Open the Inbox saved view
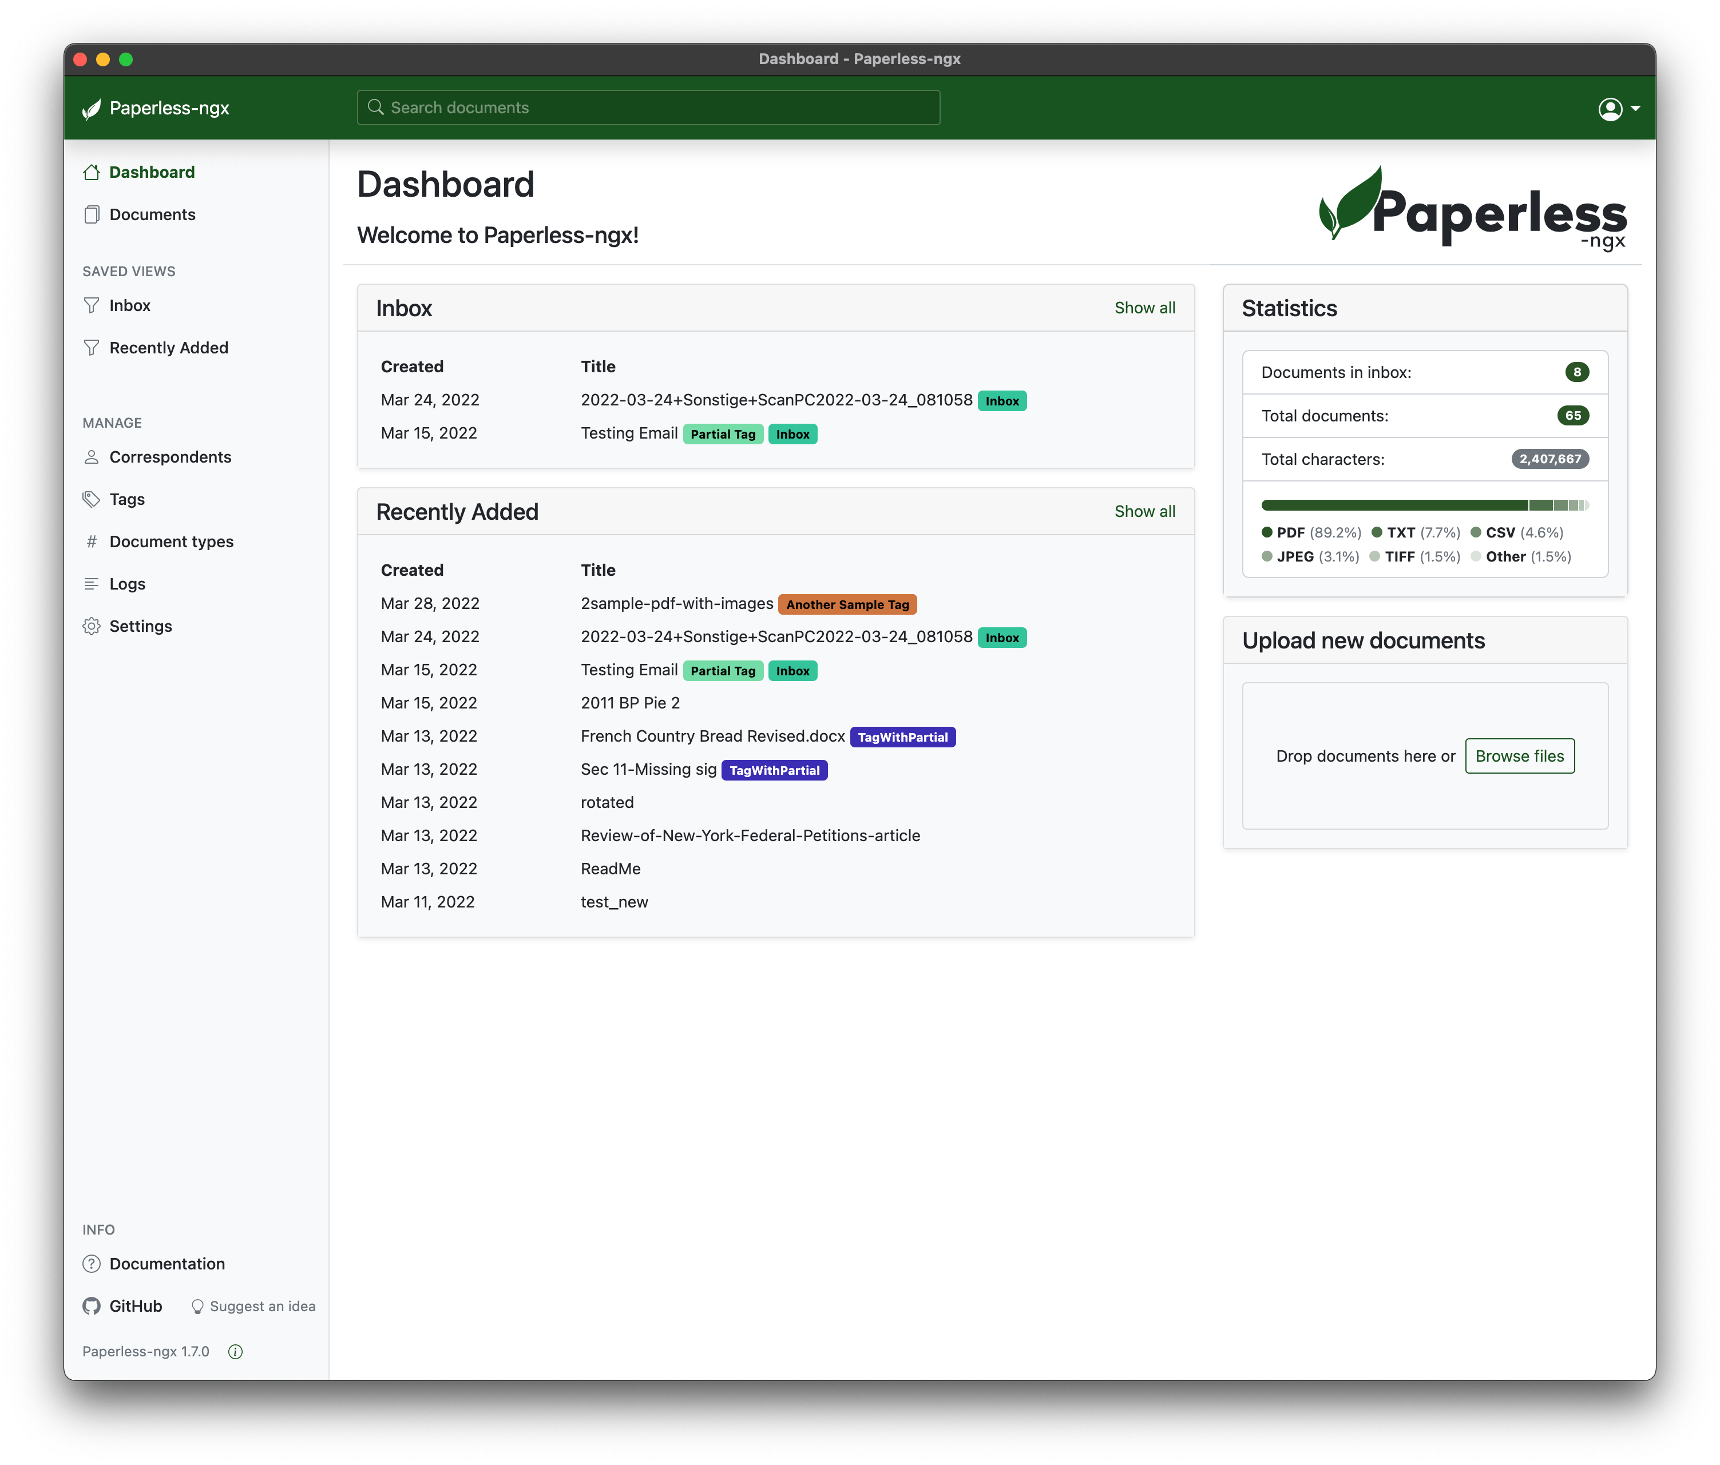The height and width of the screenshot is (1465, 1720). (129, 305)
